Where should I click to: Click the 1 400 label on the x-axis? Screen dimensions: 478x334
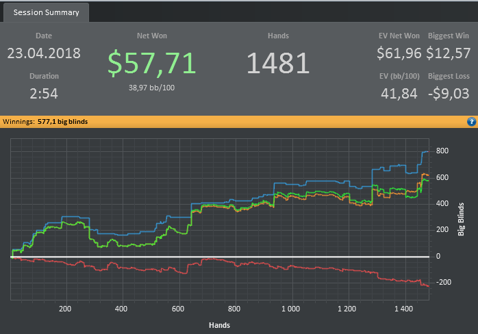click(x=403, y=309)
